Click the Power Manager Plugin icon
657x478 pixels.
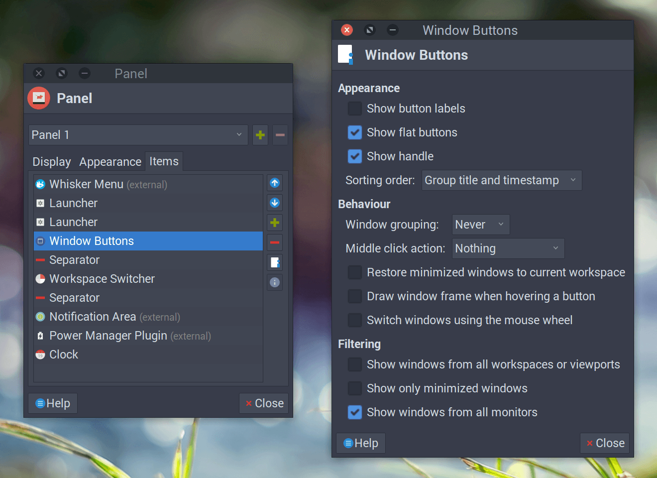pyautogui.click(x=40, y=336)
